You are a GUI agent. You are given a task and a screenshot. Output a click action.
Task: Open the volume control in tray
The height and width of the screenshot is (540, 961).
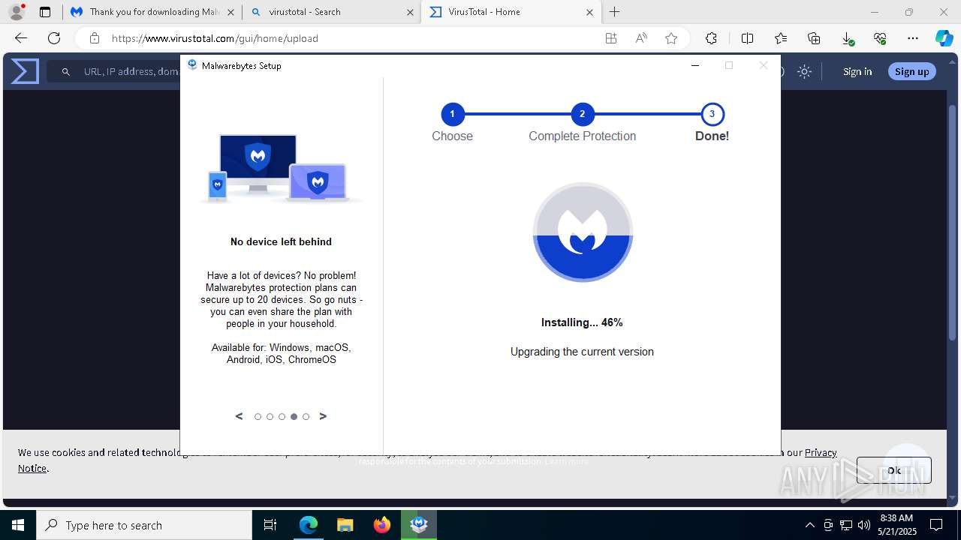pyautogui.click(x=864, y=525)
